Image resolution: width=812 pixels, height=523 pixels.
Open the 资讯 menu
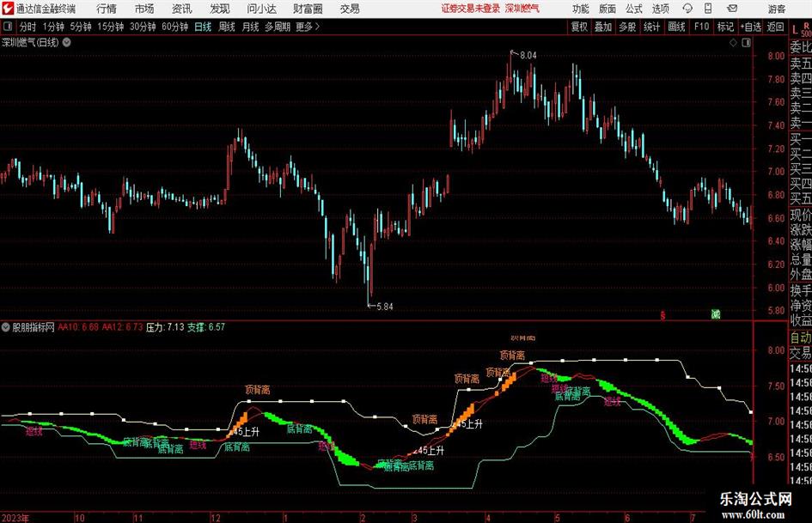tap(182, 9)
